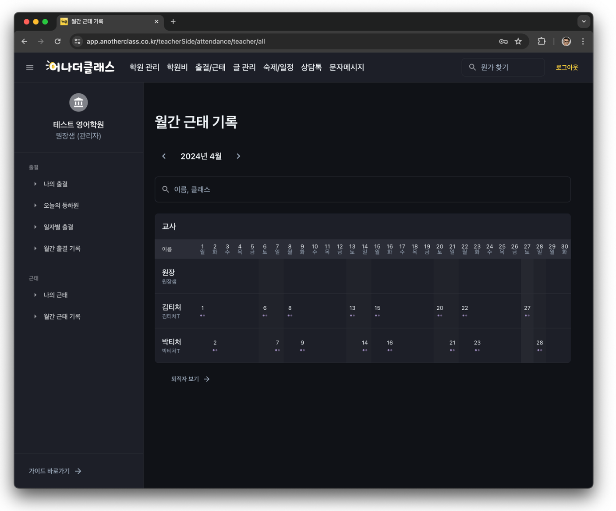Open 가이드 바로가기 link

55,471
